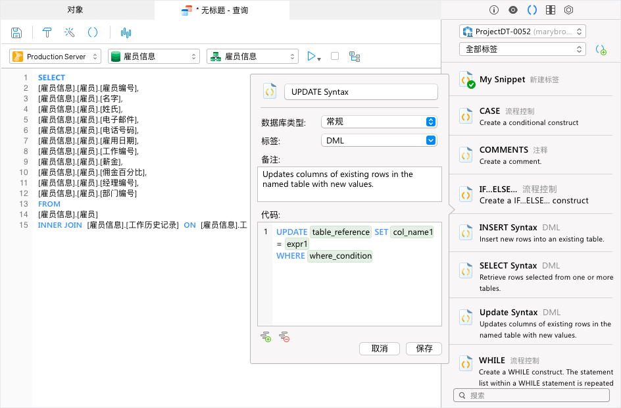Switch to the 无标题 - 查询 tab
Image resolution: width=621 pixels, height=408 pixels.
point(222,11)
